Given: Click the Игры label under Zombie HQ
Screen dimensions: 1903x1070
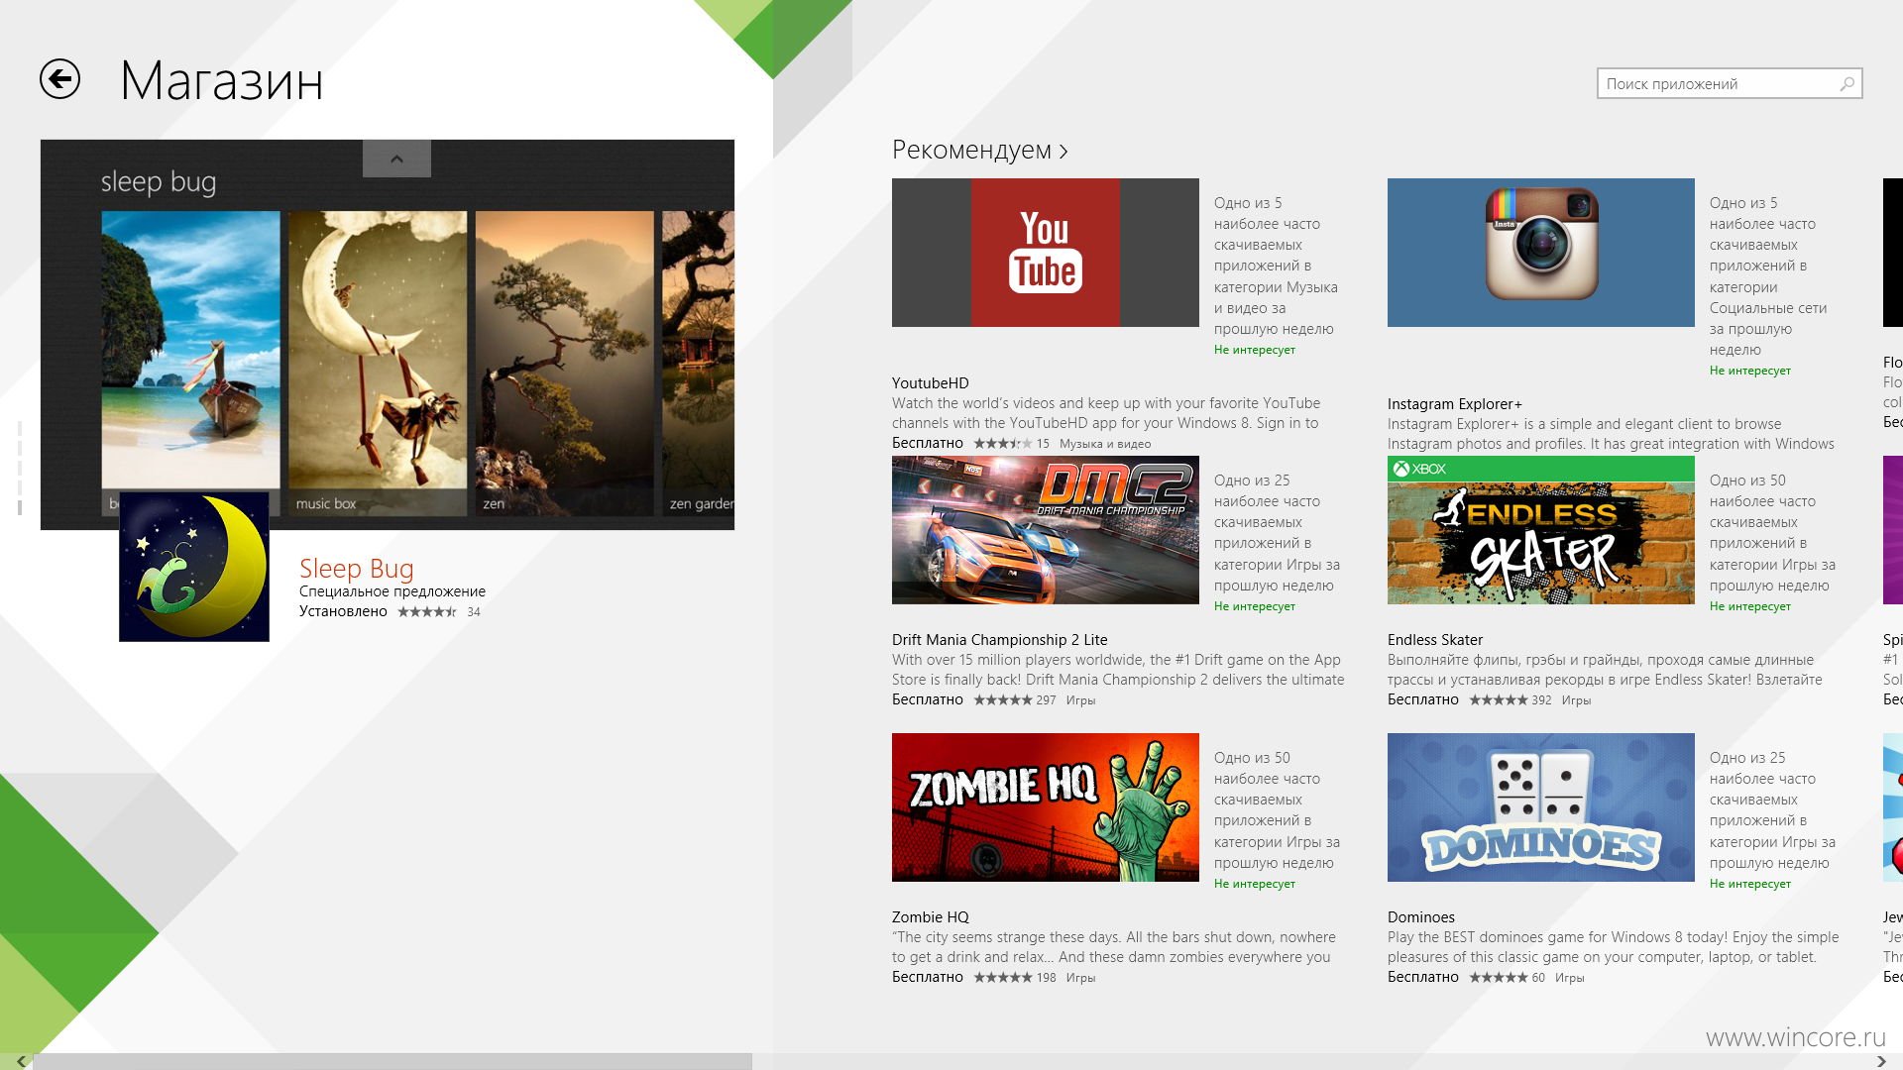Looking at the screenshot, I should [1080, 978].
